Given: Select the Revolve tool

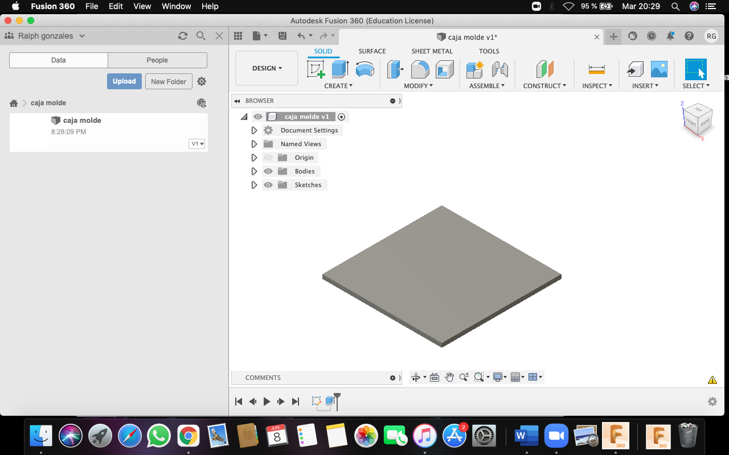Looking at the screenshot, I should coord(365,69).
